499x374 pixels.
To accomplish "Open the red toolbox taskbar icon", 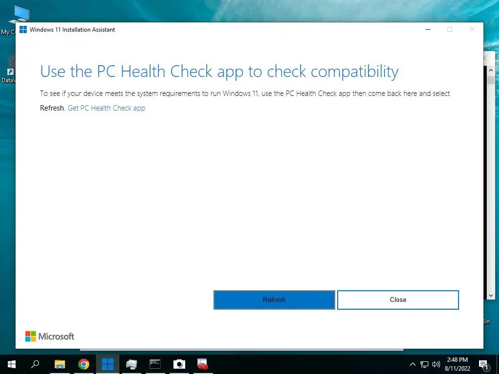I will 203,364.
